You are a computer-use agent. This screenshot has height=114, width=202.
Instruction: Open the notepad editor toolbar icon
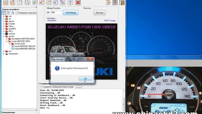click(x=108, y=3)
